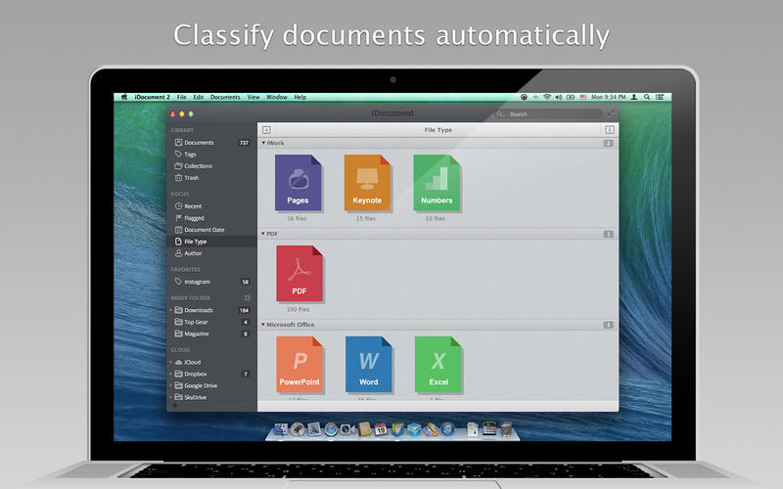Expand the Downloads folder arrow

pyautogui.click(x=171, y=310)
